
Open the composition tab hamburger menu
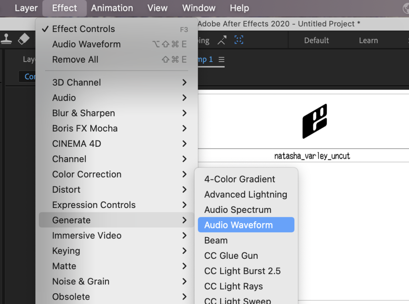[221, 59]
